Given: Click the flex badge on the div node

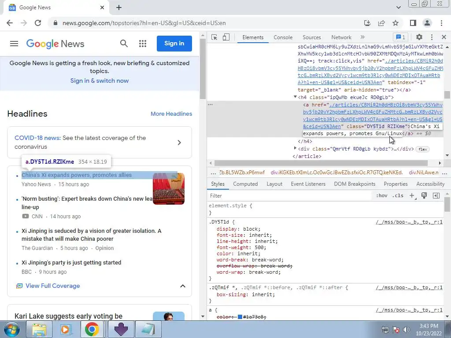Looking at the screenshot, I should (422, 149).
